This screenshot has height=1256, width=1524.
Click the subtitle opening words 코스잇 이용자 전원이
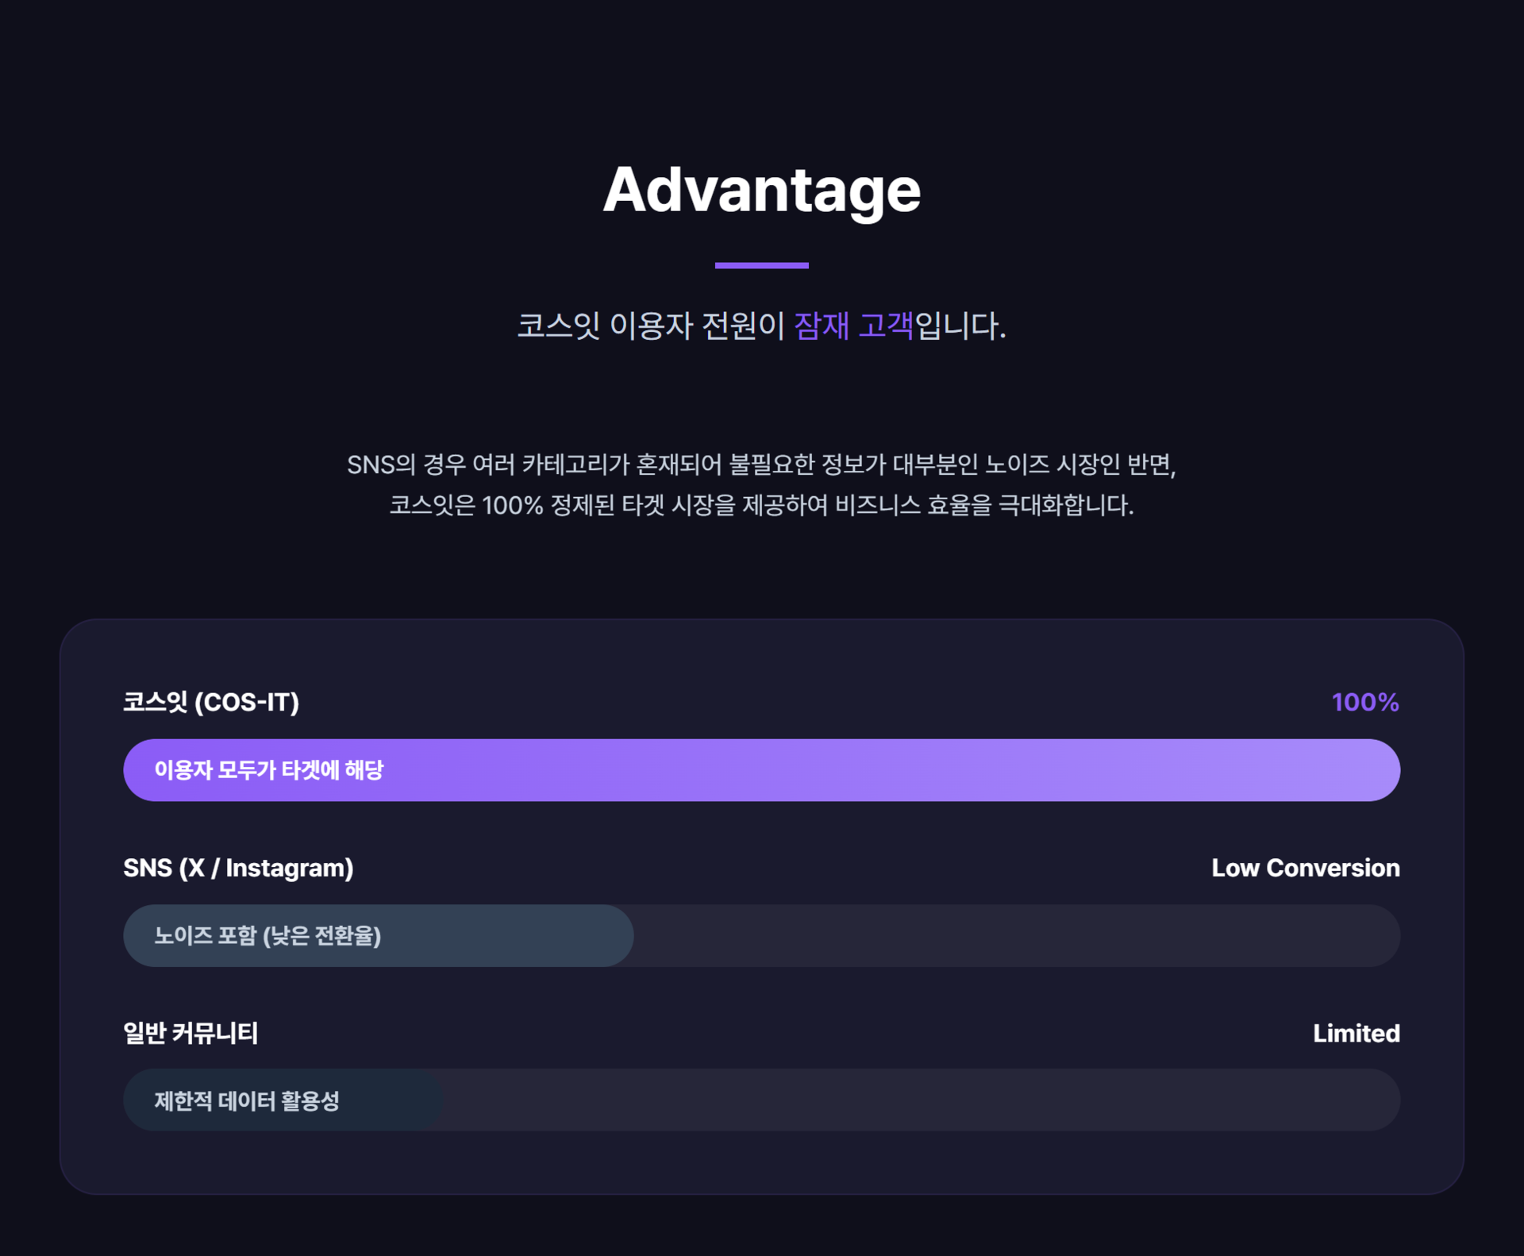(x=649, y=326)
